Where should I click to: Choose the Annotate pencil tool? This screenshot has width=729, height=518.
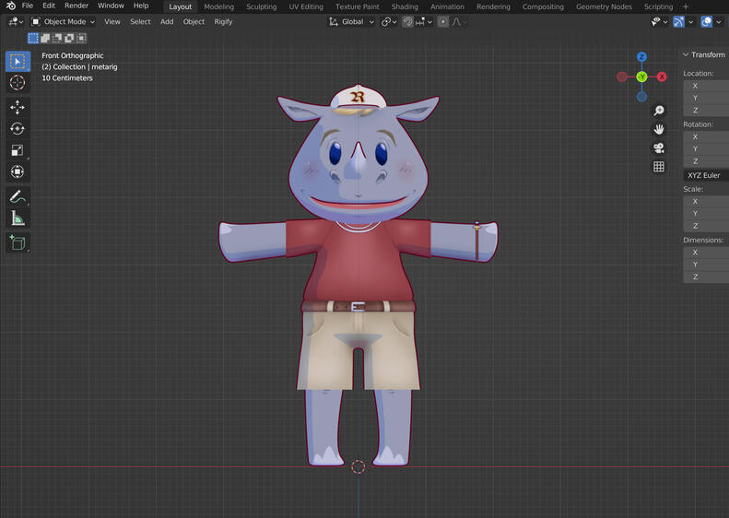18,197
